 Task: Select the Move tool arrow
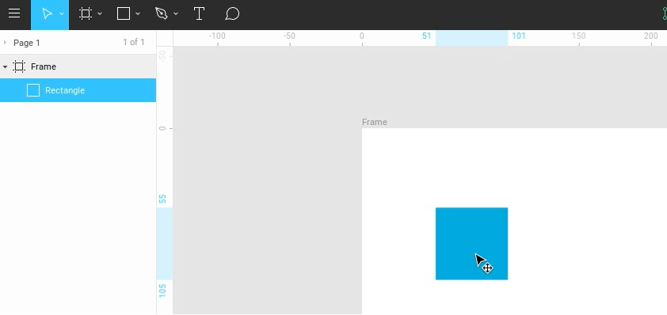(47, 13)
